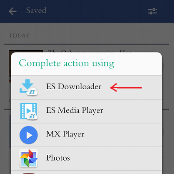Tap the partially visible dark red app icon
The width and height of the screenshot is (175, 174).
click(28, 173)
